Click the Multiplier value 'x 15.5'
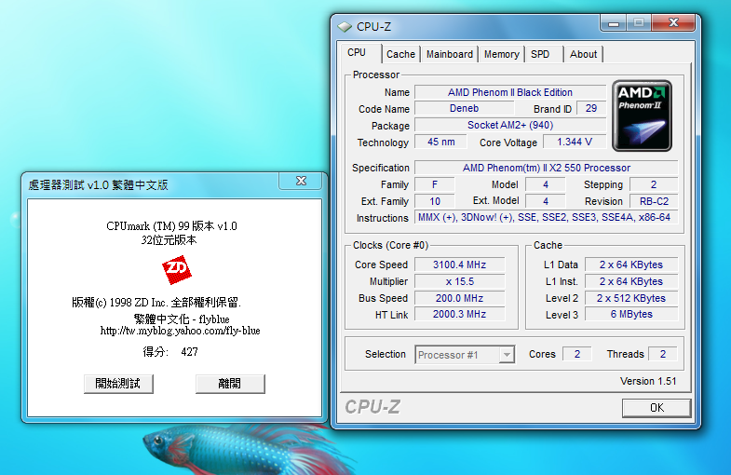The height and width of the screenshot is (475, 731). point(460,281)
